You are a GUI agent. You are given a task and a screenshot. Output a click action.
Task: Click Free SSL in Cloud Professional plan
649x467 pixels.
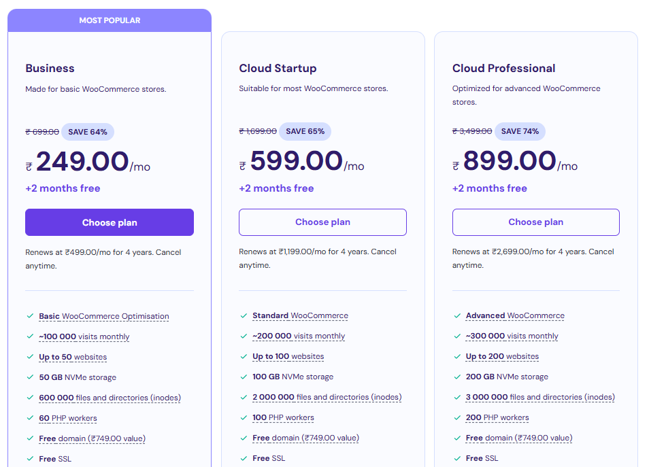pyautogui.click(x=482, y=458)
